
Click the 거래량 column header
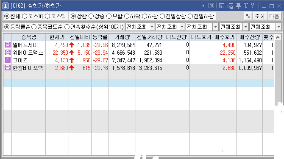click(x=122, y=37)
